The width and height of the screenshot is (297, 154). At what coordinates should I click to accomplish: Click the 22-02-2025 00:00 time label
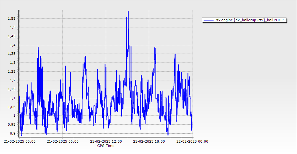tap(192, 141)
